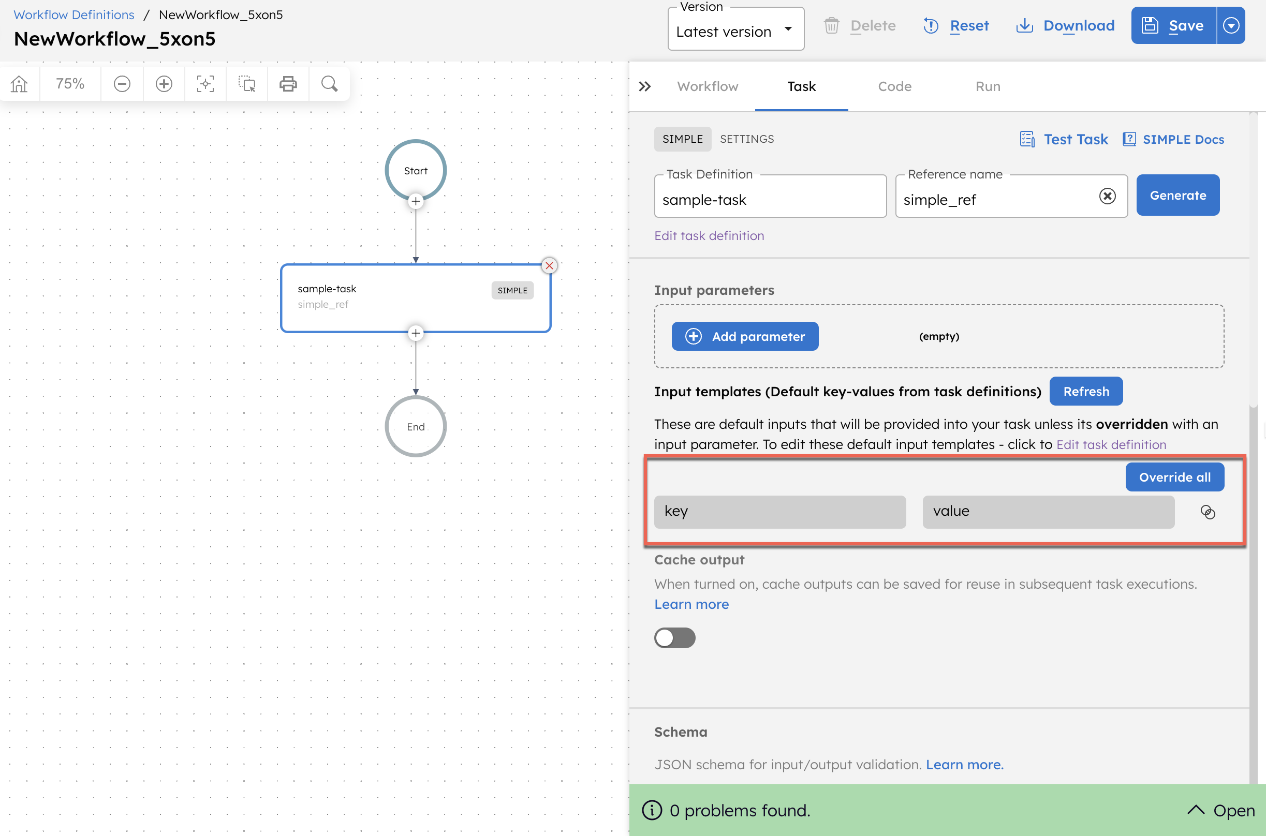Expand the Save options arrow
Screen dimensions: 1266x836
point(1231,25)
